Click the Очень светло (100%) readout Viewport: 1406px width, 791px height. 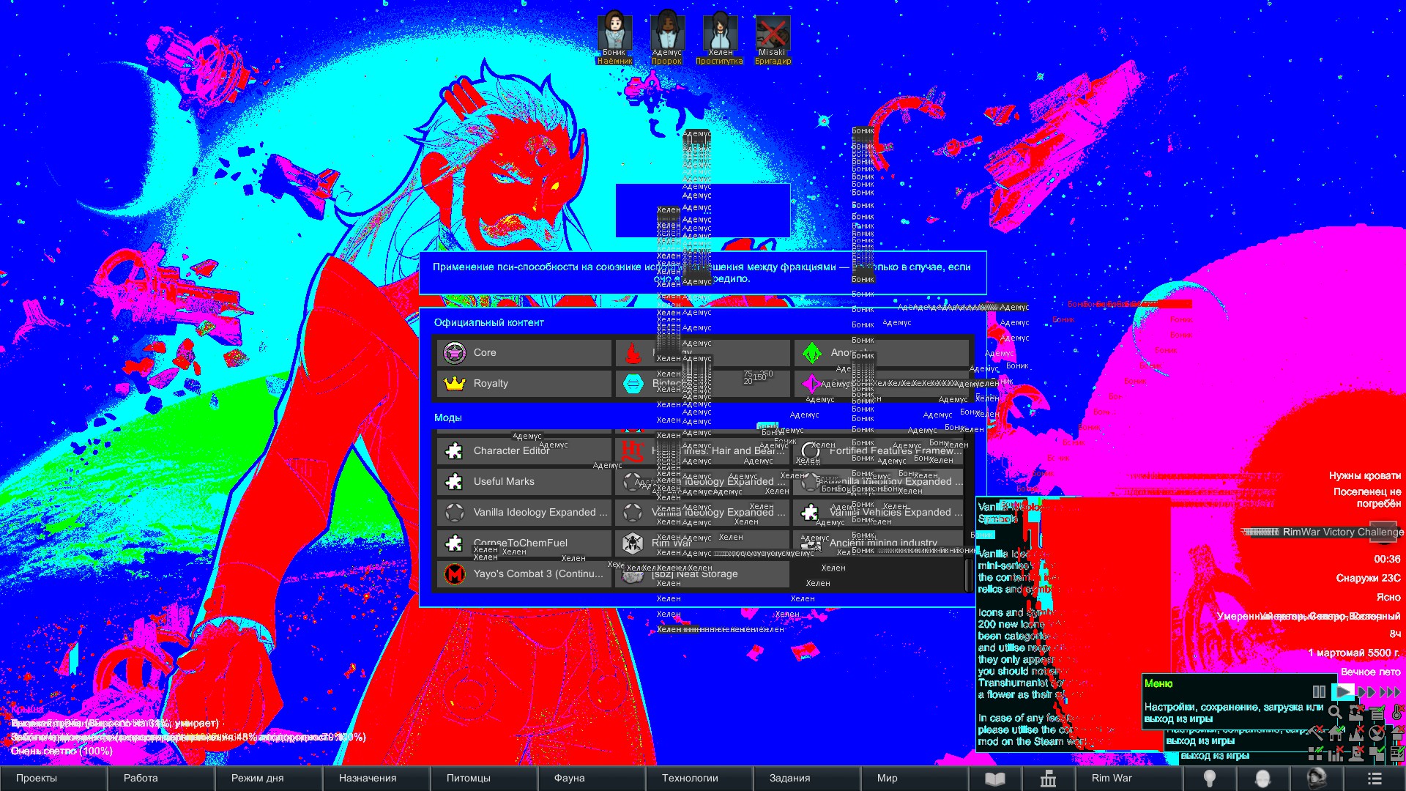point(62,751)
